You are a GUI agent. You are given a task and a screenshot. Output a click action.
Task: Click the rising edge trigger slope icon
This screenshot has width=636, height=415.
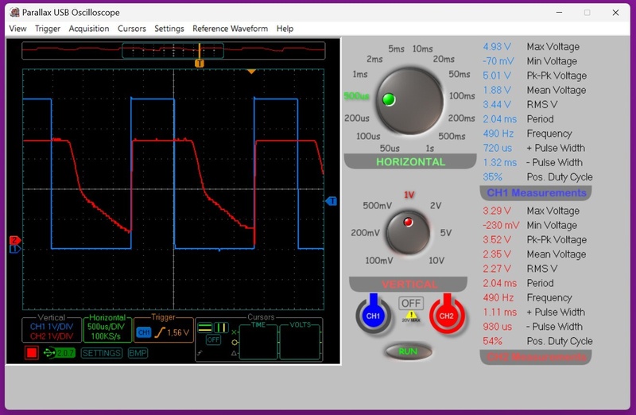click(160, 332)
